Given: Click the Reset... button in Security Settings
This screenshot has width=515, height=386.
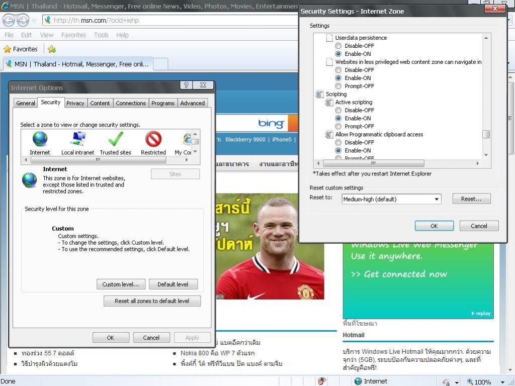Looking at the screenshot, I should (471, 199).
